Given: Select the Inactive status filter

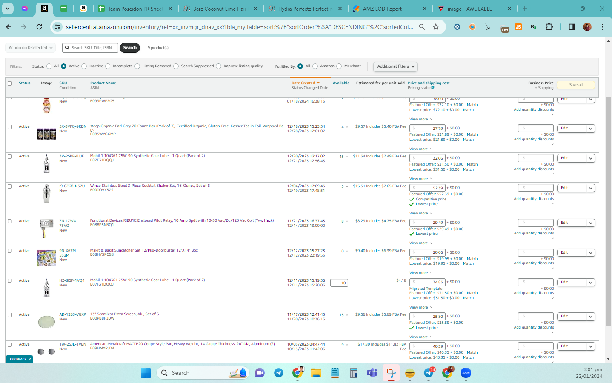Looking at the screenshot, I should (84, 66).
